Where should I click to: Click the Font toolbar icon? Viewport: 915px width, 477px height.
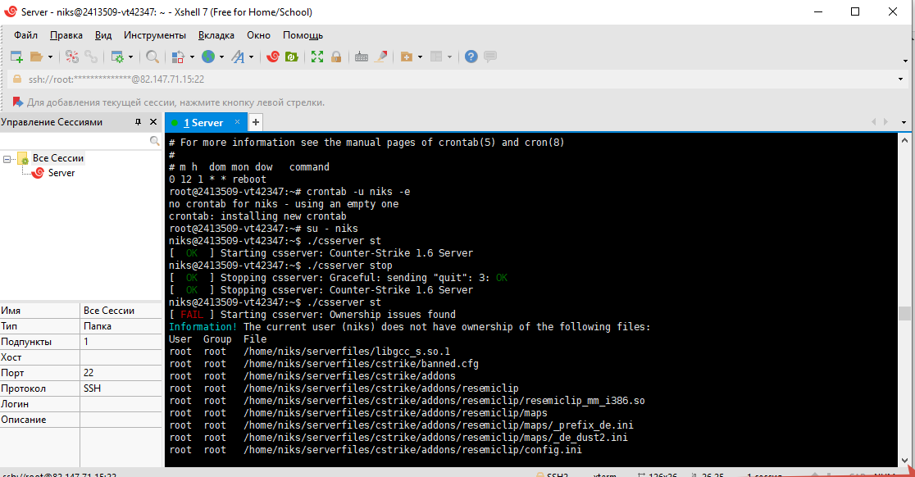[238, 57]
